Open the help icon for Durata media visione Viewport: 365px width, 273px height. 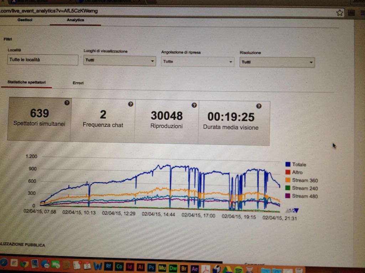coord(259,106)
